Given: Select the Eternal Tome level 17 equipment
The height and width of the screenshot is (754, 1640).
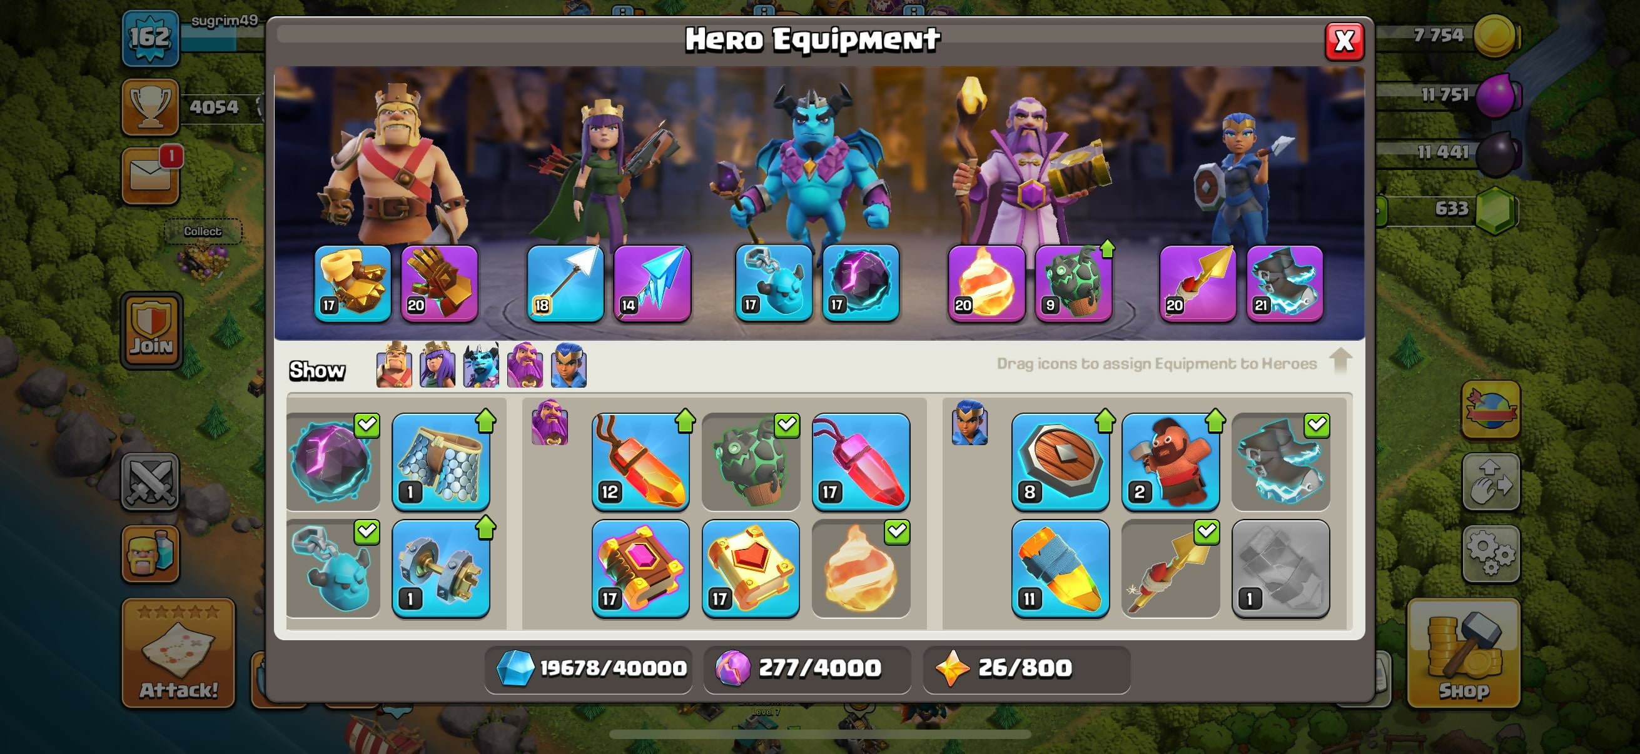Looking at the screenshot, I should coord(640,568).
